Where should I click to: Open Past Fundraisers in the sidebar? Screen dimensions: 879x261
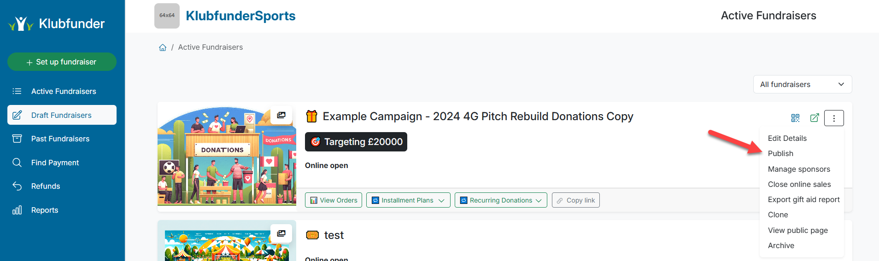tap(60, 139)
